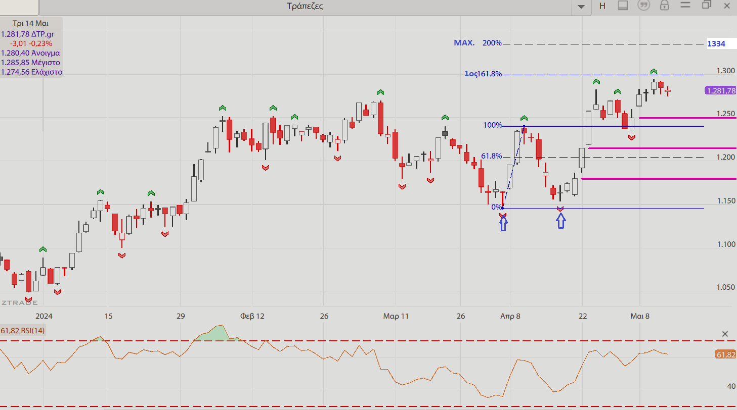Open the H daily timeframe selector

pyautogui.click(x=602, y=6)
